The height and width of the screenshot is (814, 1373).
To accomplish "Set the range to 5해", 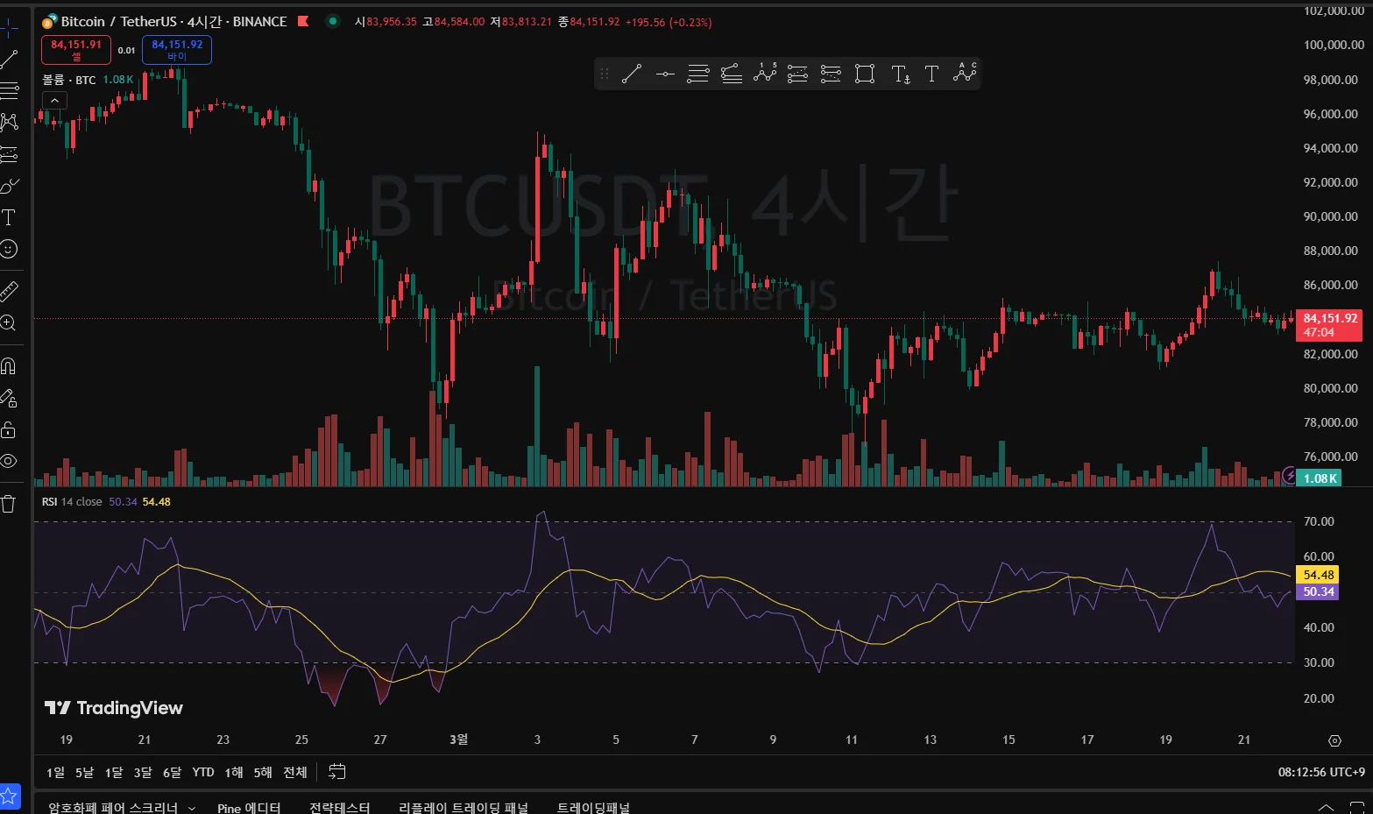I will [263, 772].
